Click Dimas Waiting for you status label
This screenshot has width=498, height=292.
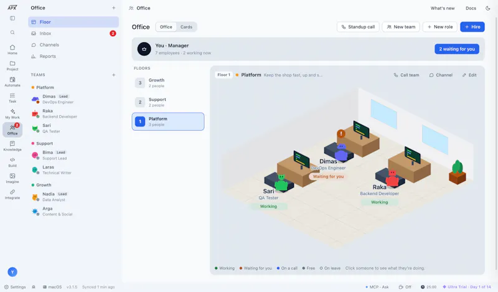click(x=328, y=176)
